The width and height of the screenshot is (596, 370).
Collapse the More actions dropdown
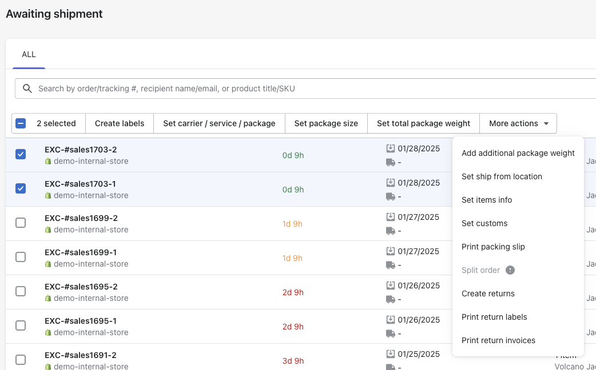518,123
